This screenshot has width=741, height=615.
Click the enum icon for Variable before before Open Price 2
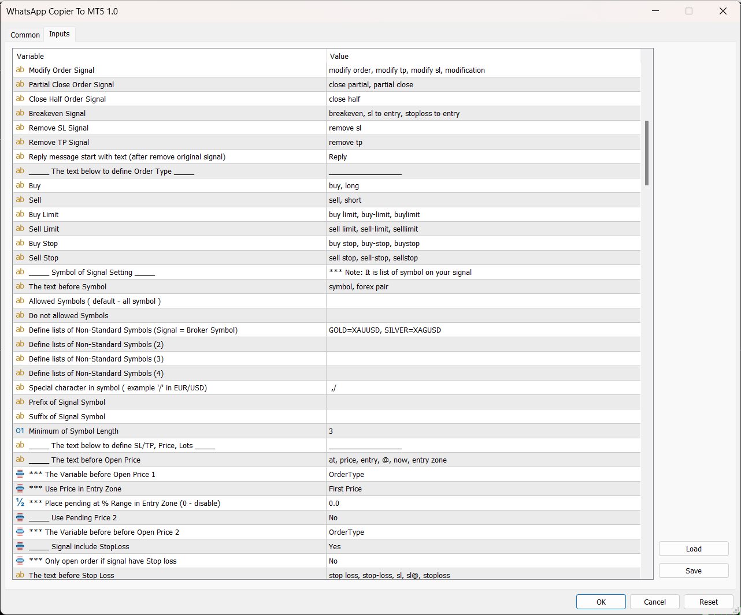(x=20, y=532)
